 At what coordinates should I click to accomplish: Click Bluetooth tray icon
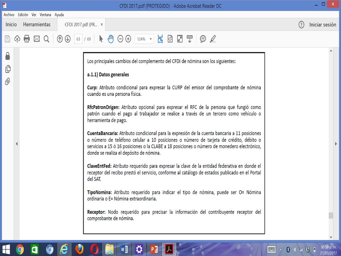(x=288, y=249)
